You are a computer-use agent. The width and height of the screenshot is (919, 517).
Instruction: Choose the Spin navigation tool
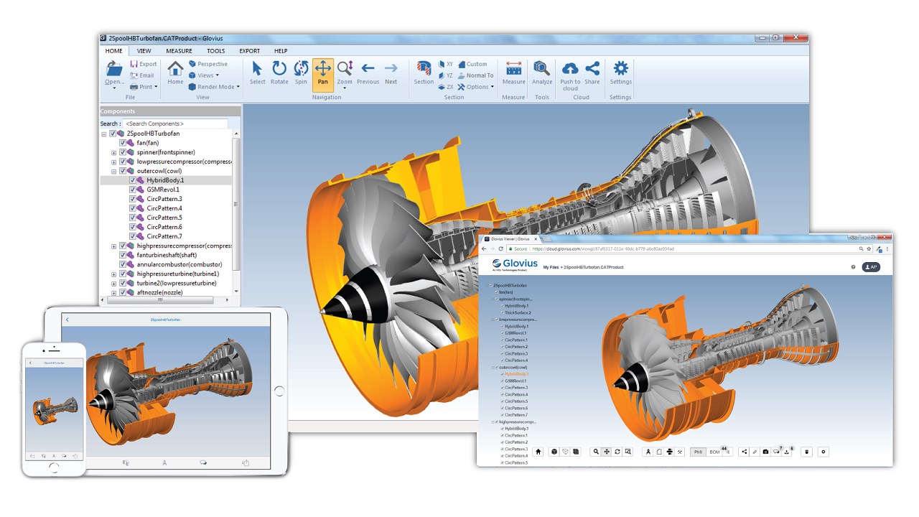301,68
